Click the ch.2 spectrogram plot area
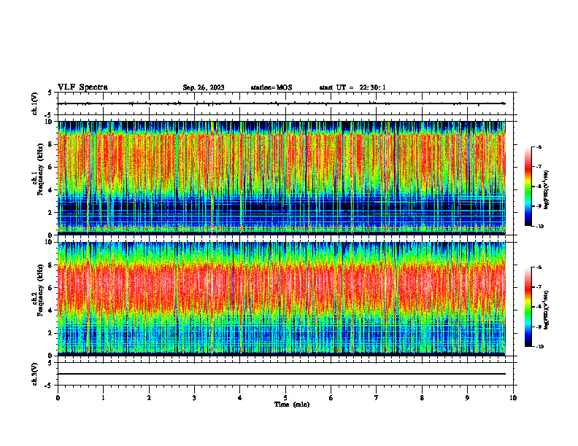The image size is (578, 446). tap(282, 299)
